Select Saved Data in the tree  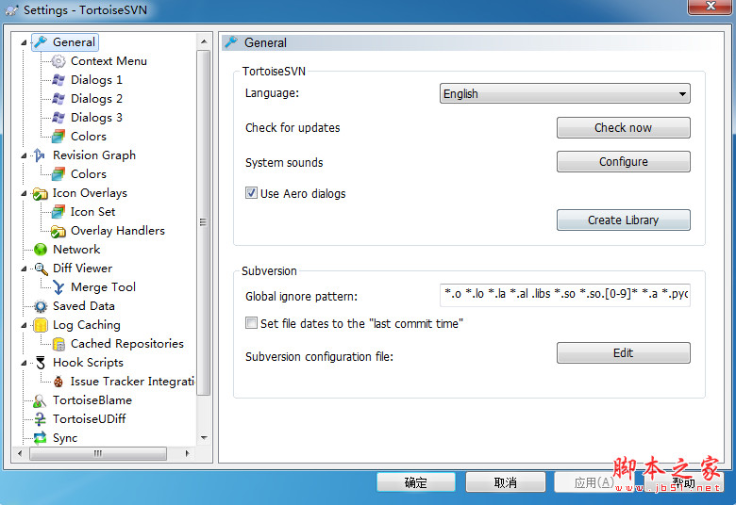click(84, 306)
